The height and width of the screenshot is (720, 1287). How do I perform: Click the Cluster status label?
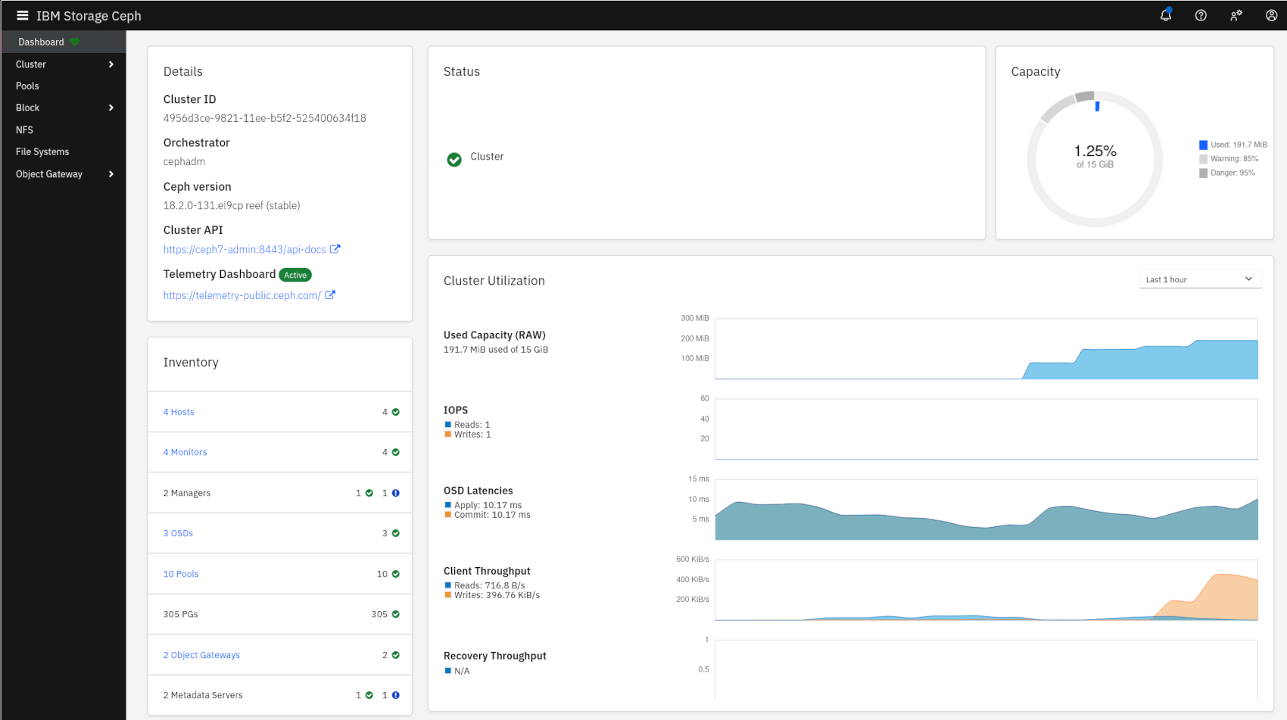coord(487,157)
